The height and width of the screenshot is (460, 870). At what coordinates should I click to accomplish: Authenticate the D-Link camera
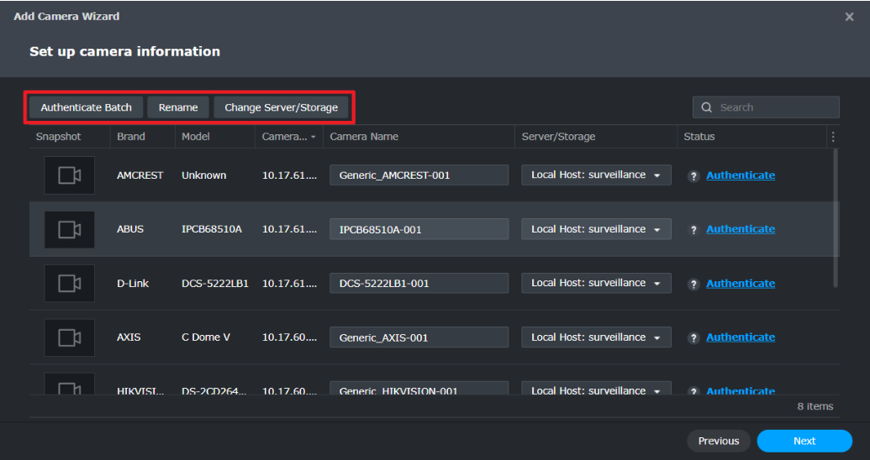pos(741,283)
